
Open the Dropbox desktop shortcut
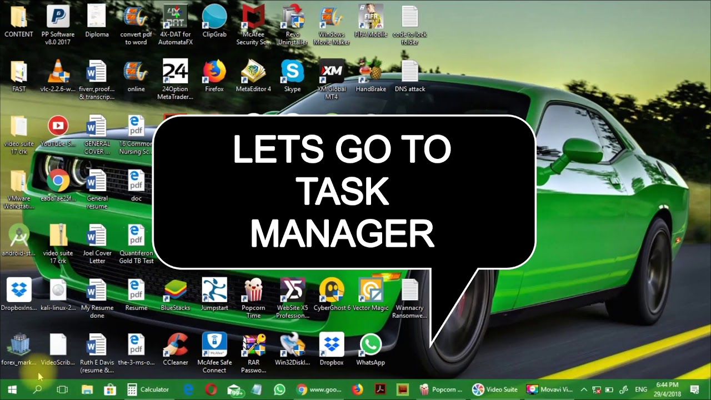pyautogui.click(x=332, y=349)
